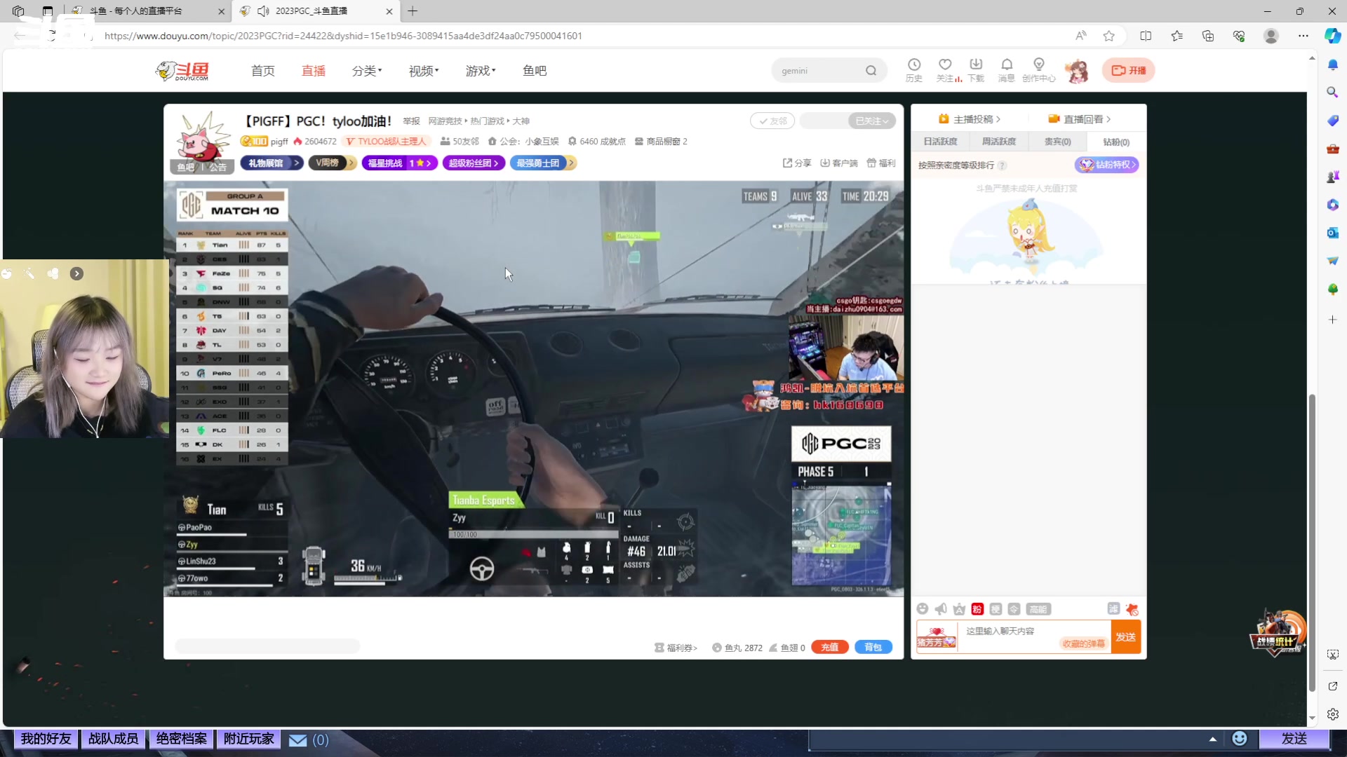The image size is (1347, 757).
Task: Click the smiley emoji icon in bottom bar
Action: tap(1240, 739)
